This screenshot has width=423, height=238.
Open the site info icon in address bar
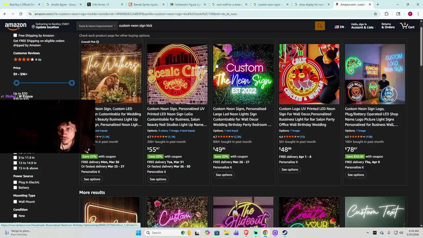click(30, 14)
